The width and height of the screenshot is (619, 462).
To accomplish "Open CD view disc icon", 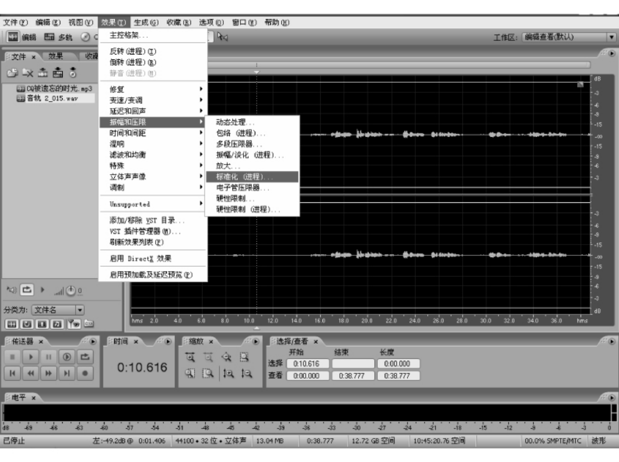I will click(x=85, y=37).
